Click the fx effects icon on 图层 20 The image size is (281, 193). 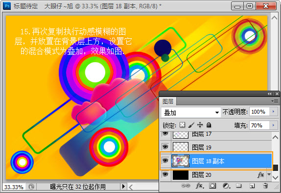(x=260, y=174)
